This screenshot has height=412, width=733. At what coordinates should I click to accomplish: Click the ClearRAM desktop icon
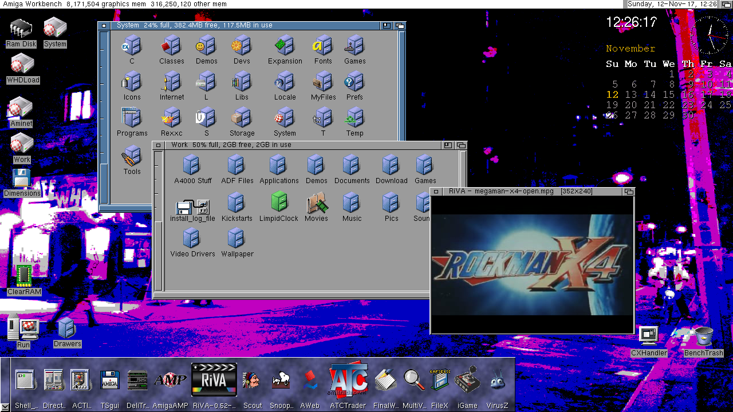pyautogui.click(x=23, y=276)
